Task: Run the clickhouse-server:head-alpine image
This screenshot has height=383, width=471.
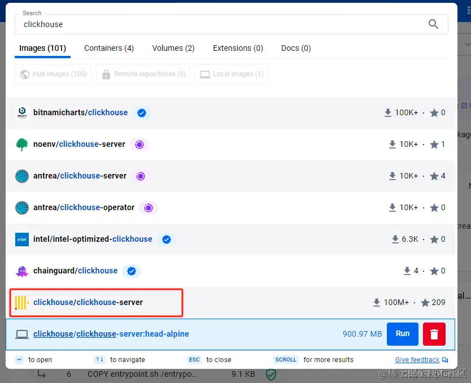Action: point(403,334)
